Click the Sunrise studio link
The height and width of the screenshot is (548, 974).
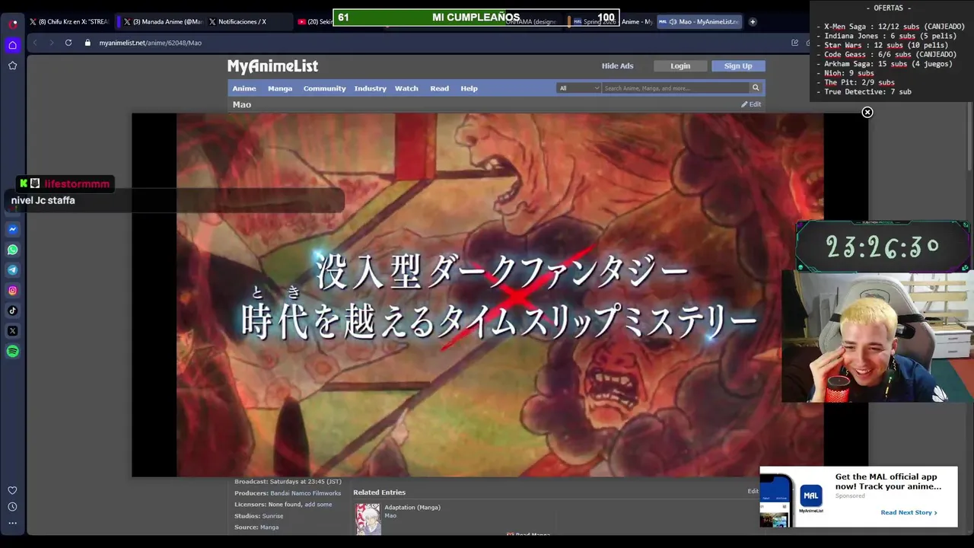point(272,516)
